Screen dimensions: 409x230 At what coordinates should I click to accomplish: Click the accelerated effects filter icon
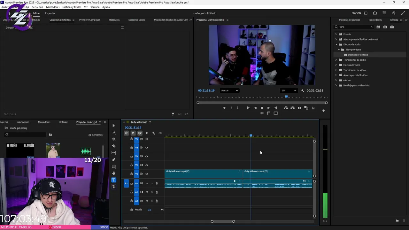[378, 27]
